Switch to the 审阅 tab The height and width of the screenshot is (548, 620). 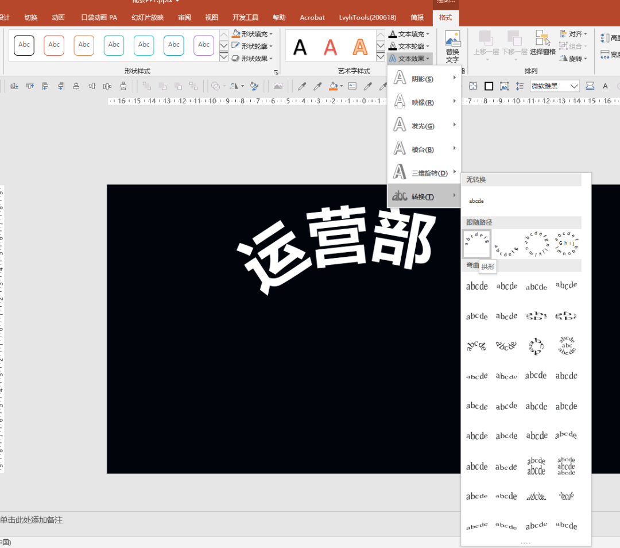tap(184, 17)
